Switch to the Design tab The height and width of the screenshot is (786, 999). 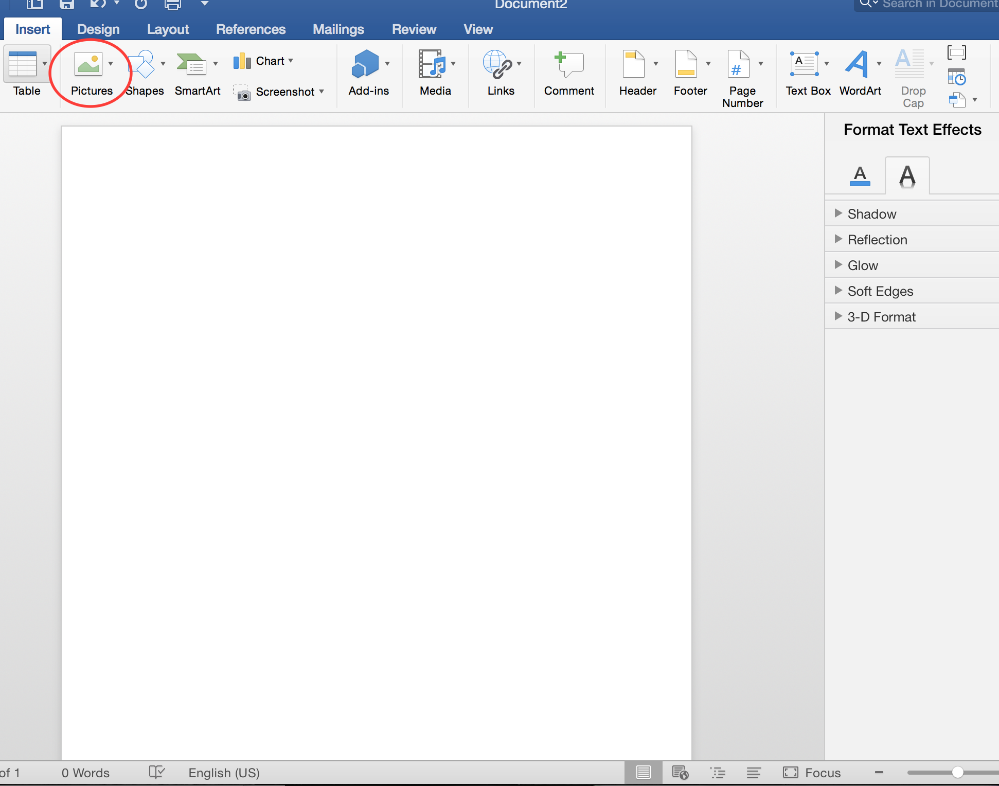tap(98, 29)
